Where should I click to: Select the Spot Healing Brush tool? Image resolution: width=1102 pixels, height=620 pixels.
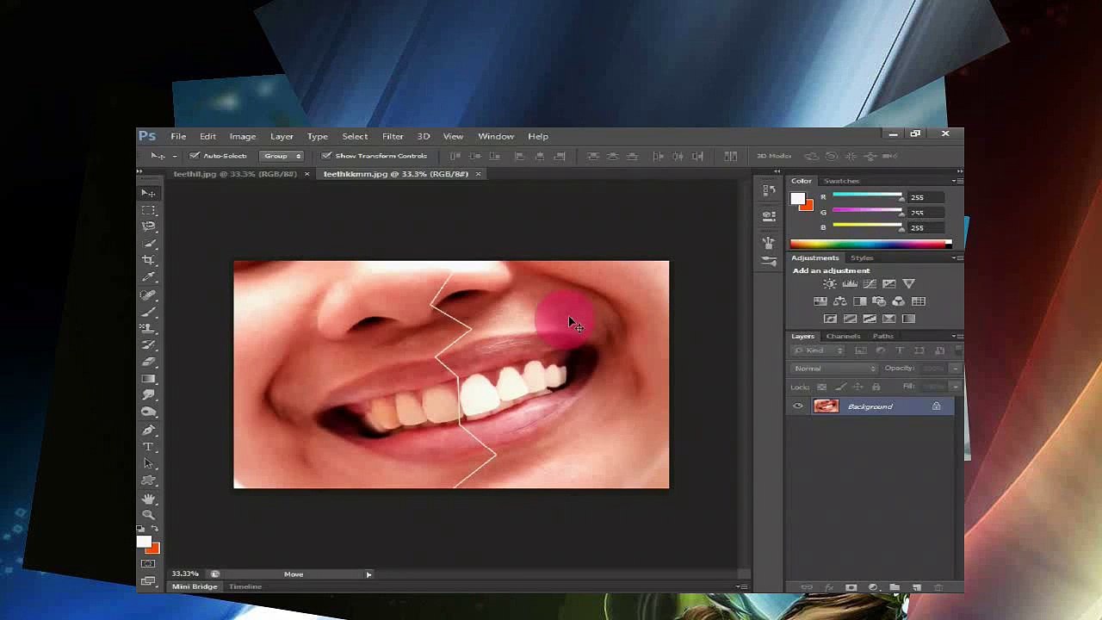coord(148,294)
